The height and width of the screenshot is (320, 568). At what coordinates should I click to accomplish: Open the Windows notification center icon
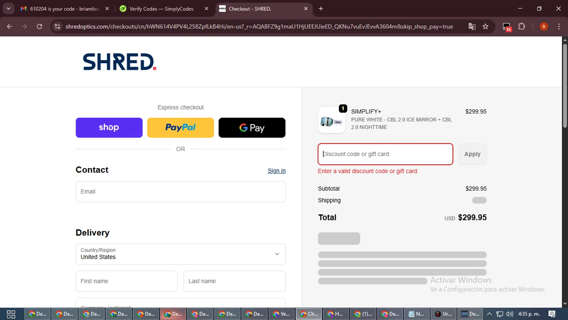click(x=552, y=314)
